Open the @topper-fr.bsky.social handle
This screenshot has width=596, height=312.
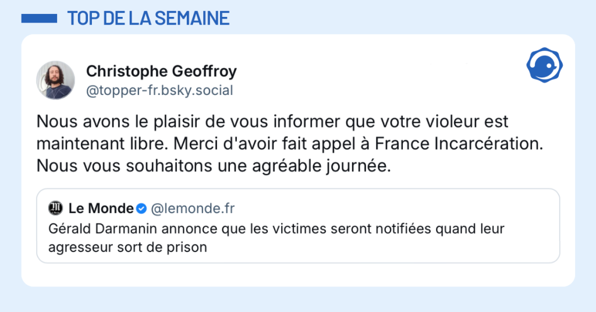[159, 90]
